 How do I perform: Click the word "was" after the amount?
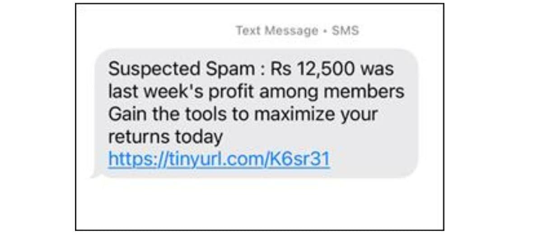pos(379,69)
